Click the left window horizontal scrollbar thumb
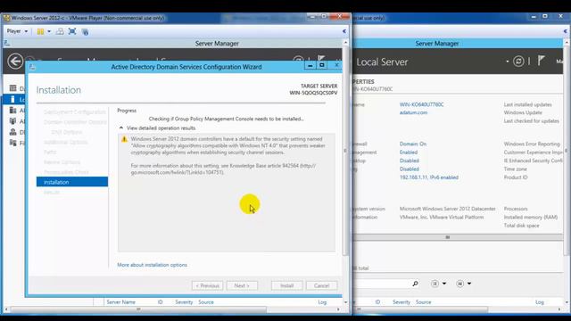 (138, 309)
